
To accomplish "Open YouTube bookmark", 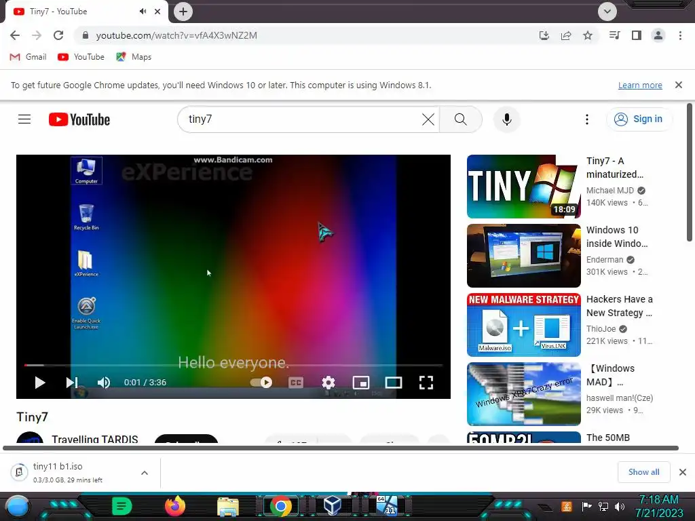I will tap(81, 57).
